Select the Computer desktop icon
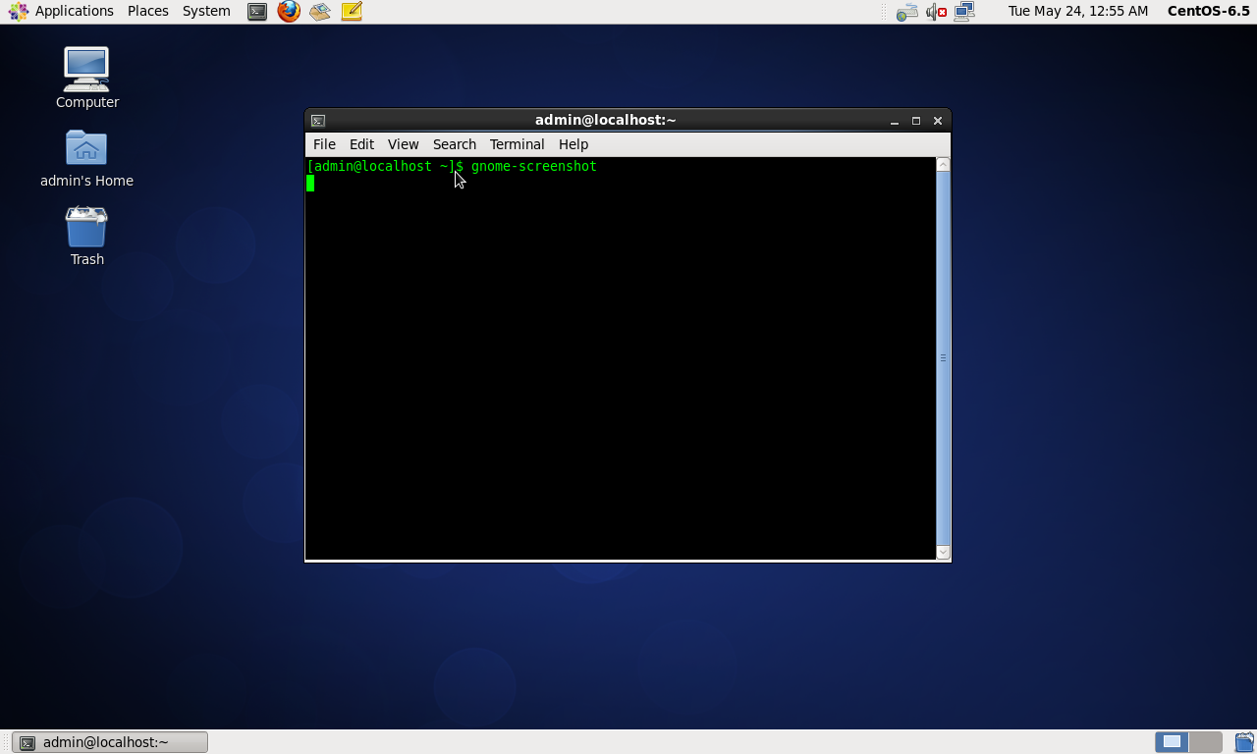Image resolution: width=1257 pixels, height=754 pixels. (x=86, y=78)
